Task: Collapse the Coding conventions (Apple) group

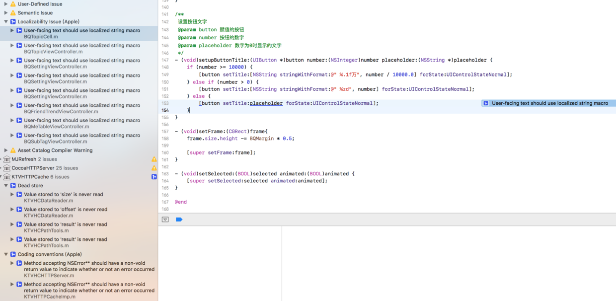Action: point(6,254)
